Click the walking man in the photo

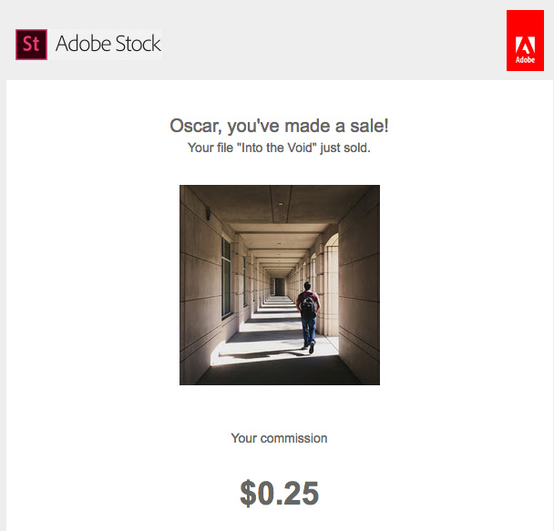coord(309,317)
